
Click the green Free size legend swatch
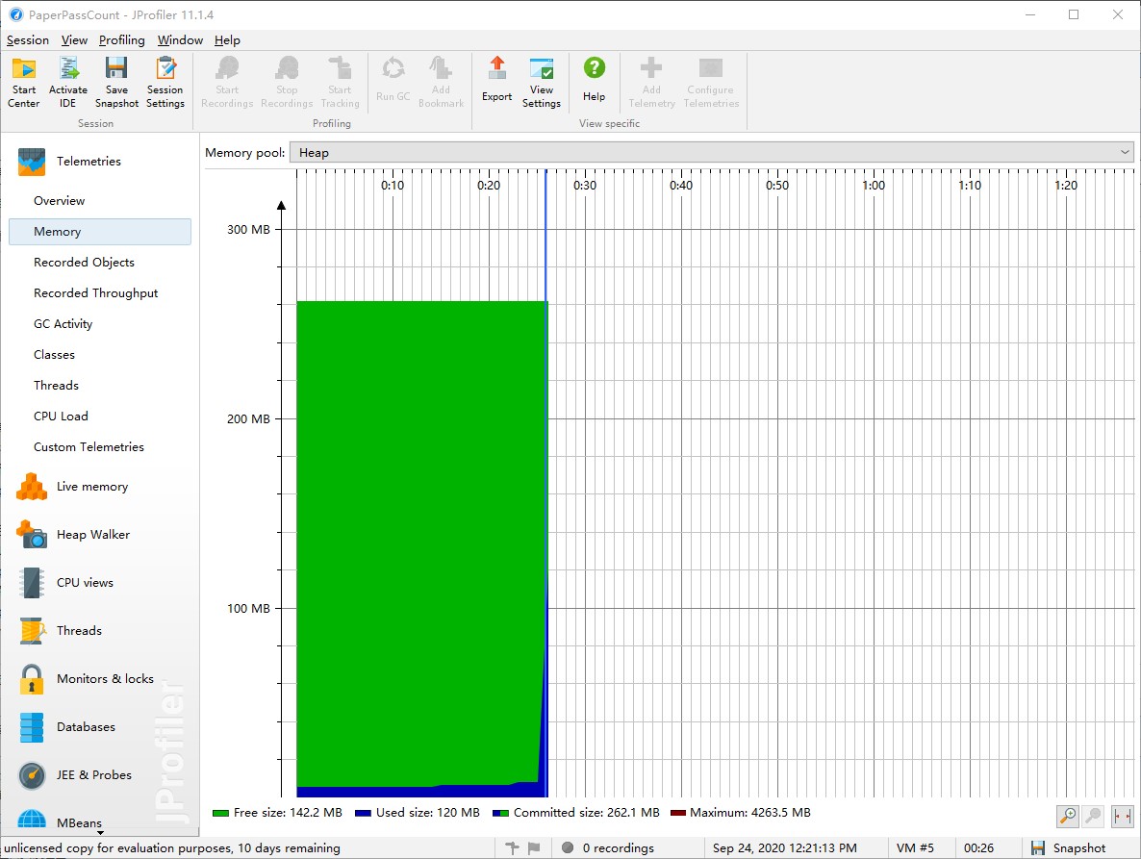point(220,813)
